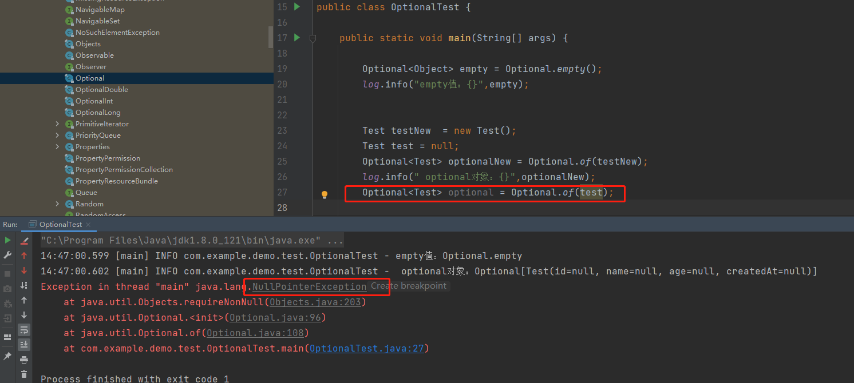
Task: Click the NullPointerException link in console
Action: pos(309,286)
